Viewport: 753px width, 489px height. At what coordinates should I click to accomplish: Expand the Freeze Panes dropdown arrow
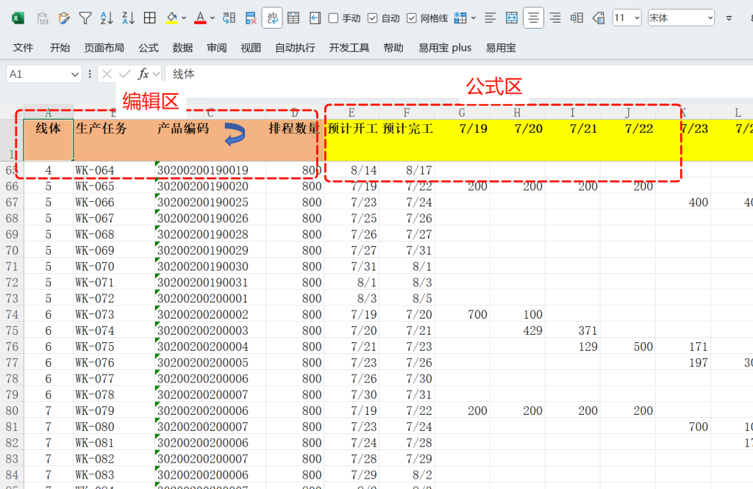(x=474, y=18)
